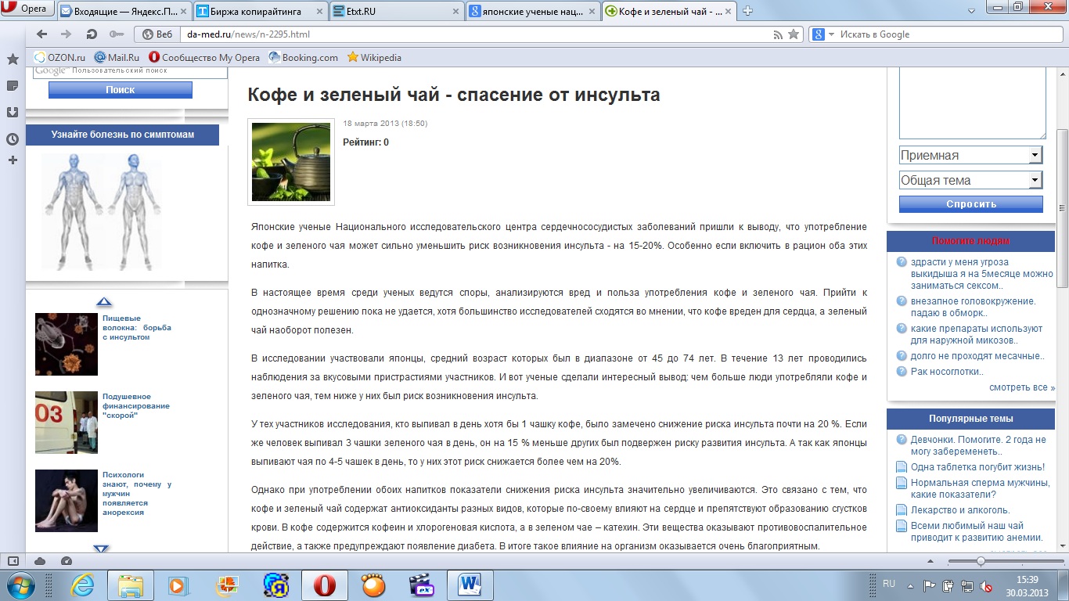The image size is (1069, 601).
Task: Click the address bar URL field
Action: (x=474, y=34)
